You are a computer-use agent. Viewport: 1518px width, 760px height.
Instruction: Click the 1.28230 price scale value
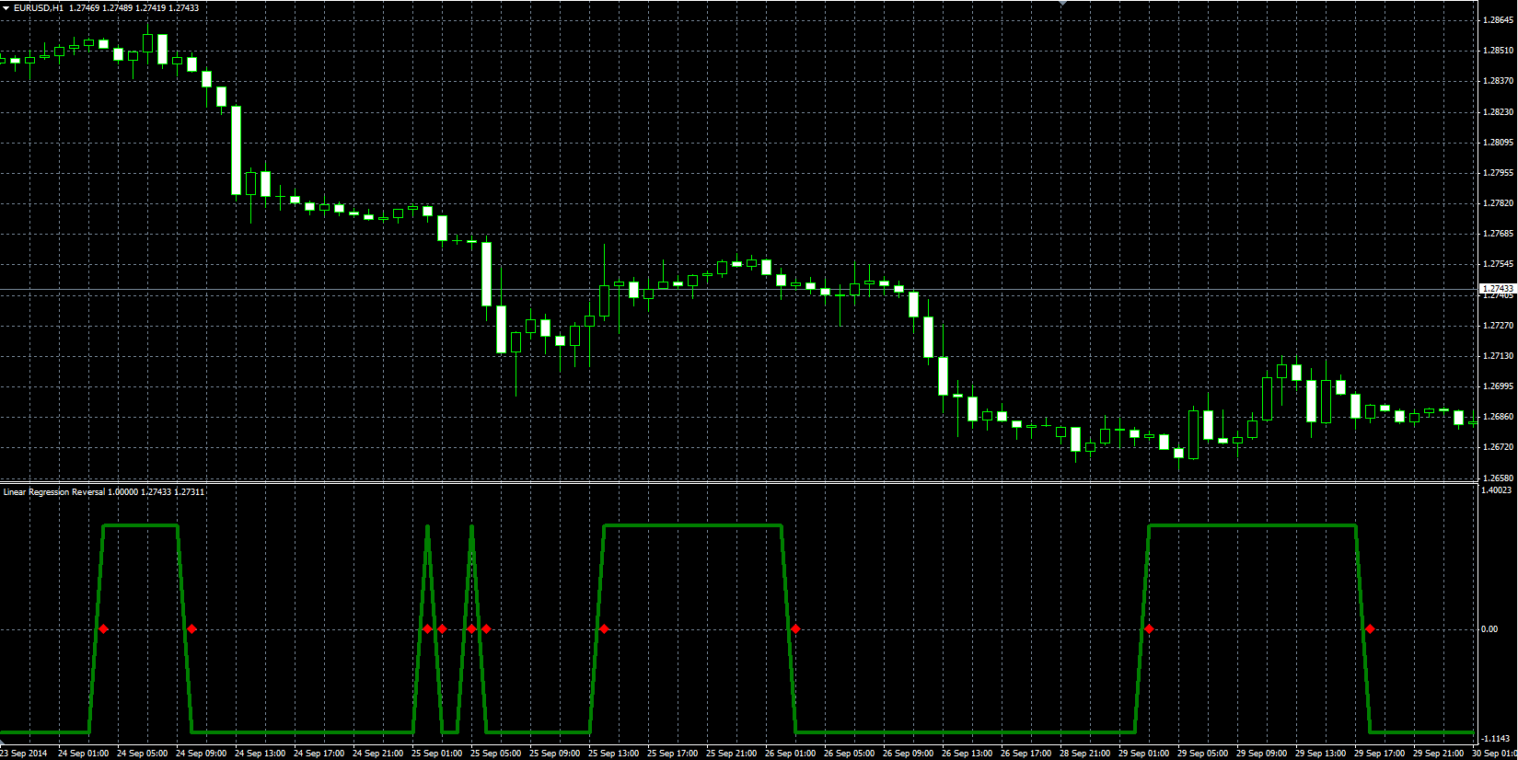tap(1499, 112)
